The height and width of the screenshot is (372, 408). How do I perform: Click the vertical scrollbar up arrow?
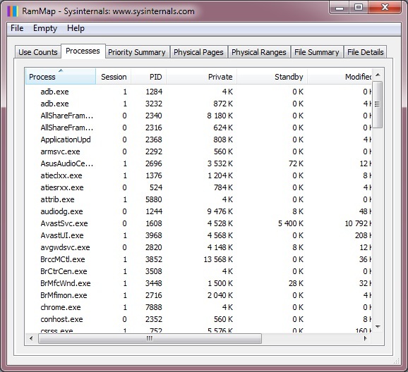pos(378,75)
